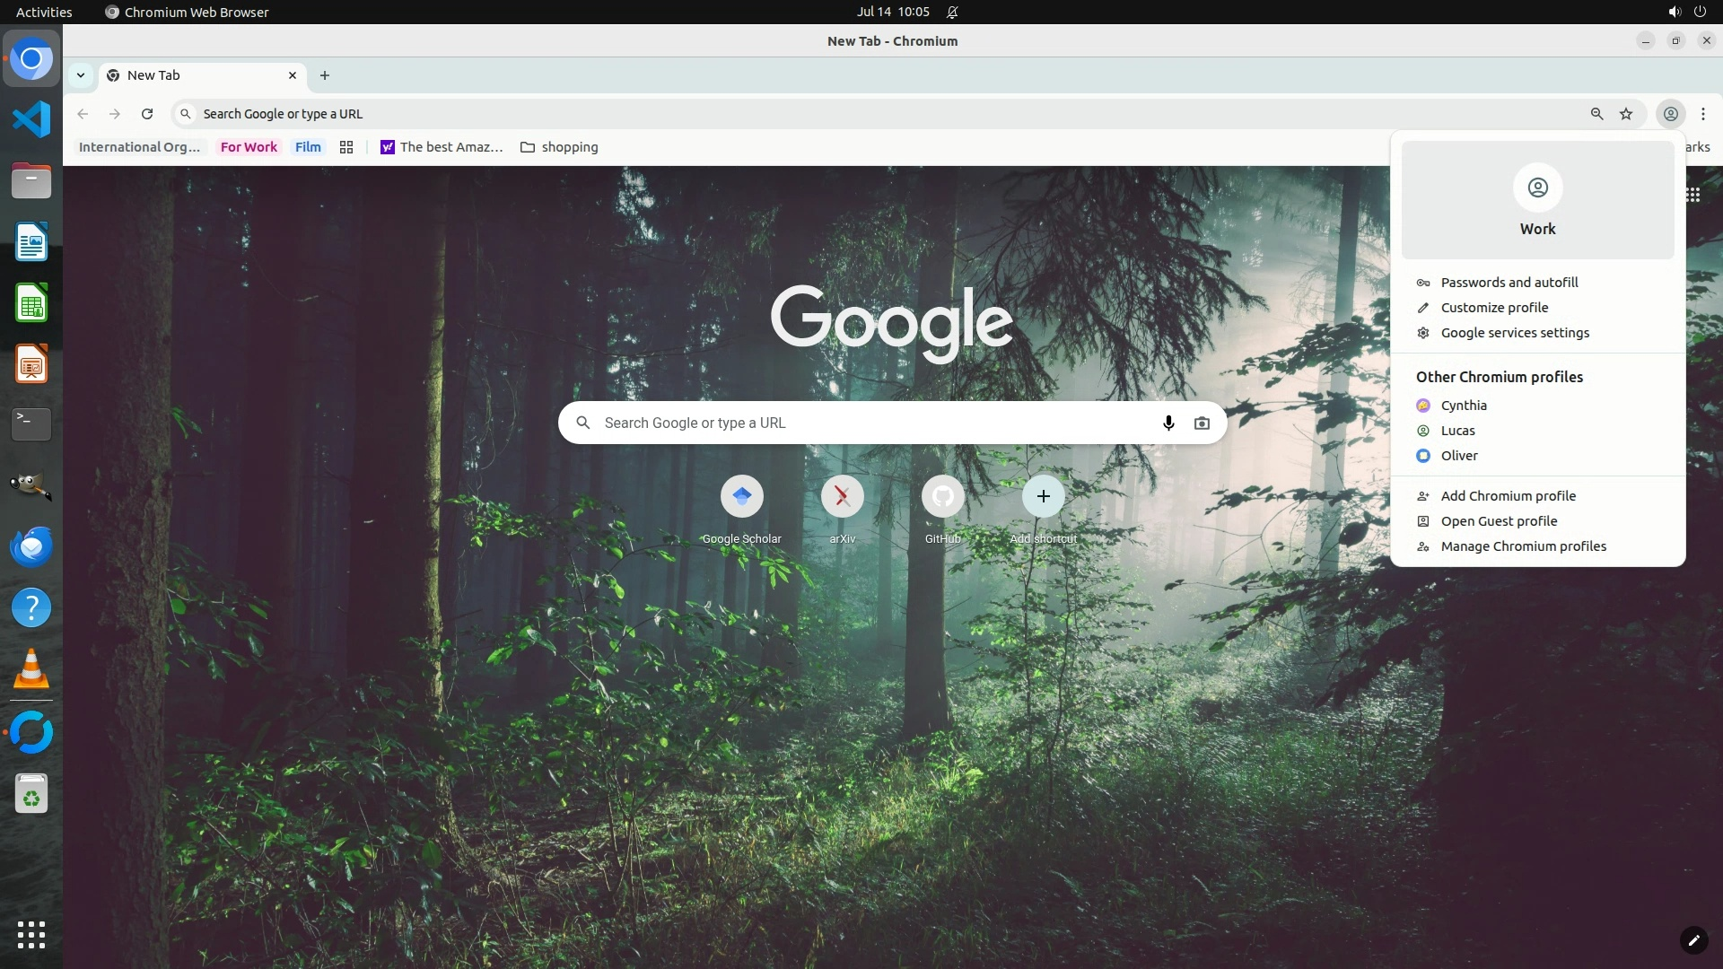Click the voice search microphone icon
This screenshot has height=969, width=1723.
point(1168,423)
